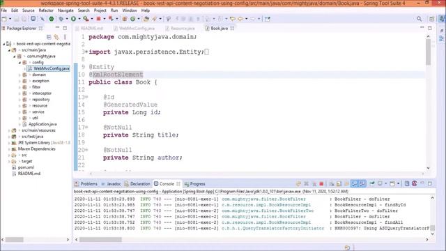This screenshot has height=251, width=446.
Task: Click the editor vertical scrollbar thumb
Action: (x=428, y=52)
